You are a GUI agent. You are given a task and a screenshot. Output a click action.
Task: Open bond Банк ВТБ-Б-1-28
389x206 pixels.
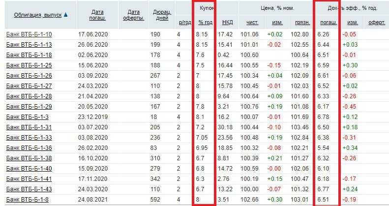click(x=29, y=96)
